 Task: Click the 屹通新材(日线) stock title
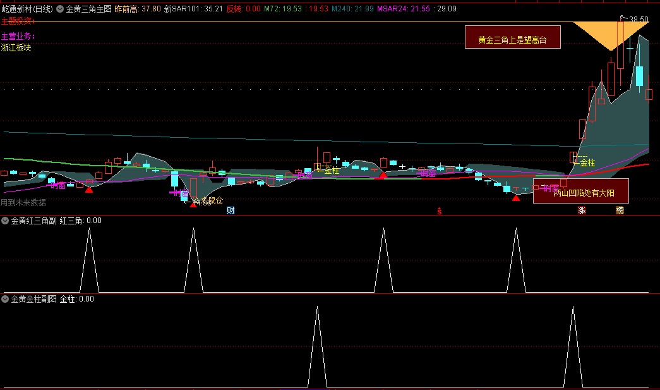pyautogui.click(x=27, y=9)
